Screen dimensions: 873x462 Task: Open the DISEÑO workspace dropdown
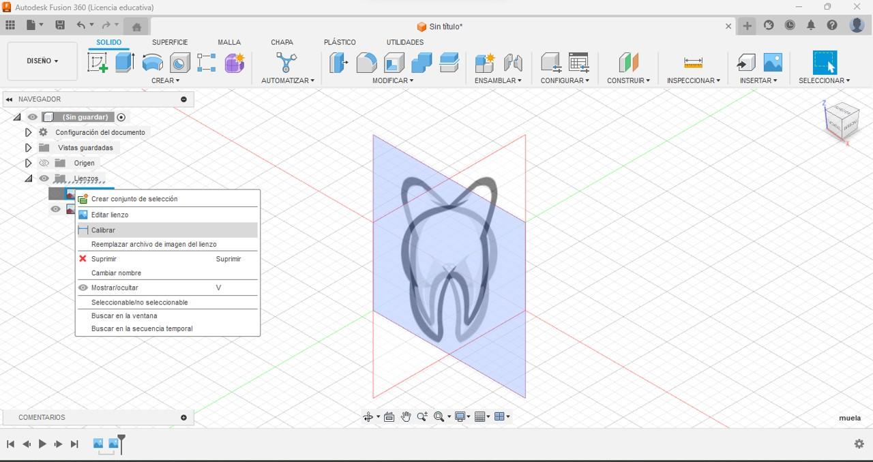pyautogui.click(x=42, y=61)
